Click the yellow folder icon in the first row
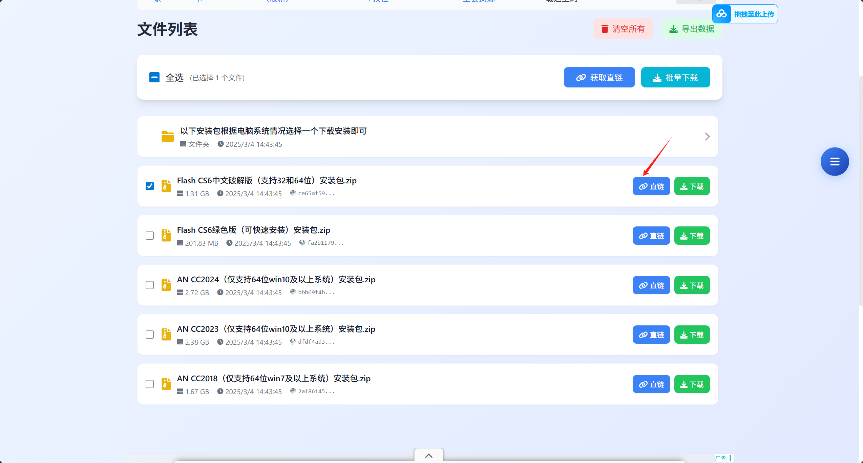The width and height of the screenshot is (863, 463). (x=168, y=136)
